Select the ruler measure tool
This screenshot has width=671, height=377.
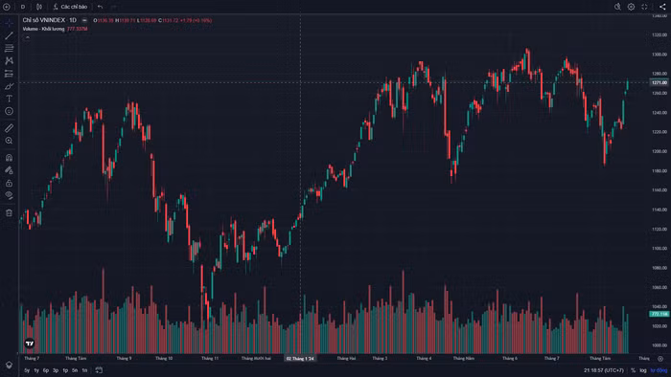click(x=9, y=128)
